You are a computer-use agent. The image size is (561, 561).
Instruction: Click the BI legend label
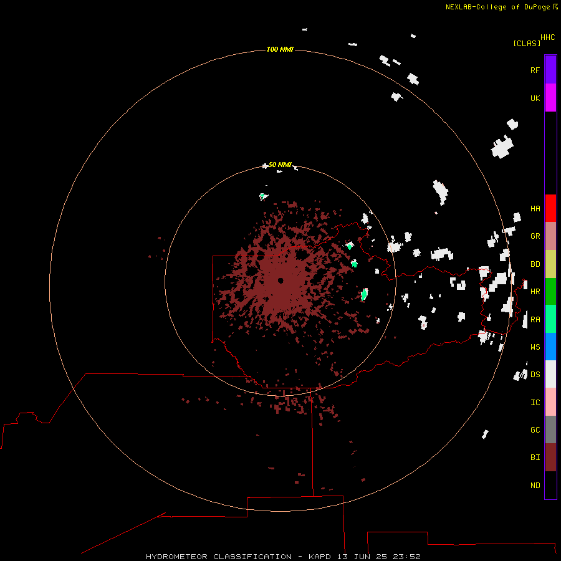(535, 458)
